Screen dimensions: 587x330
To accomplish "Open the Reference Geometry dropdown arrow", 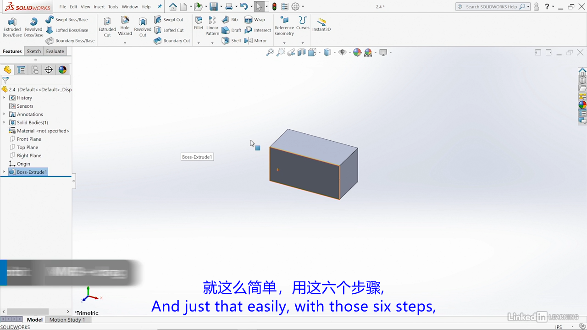I will [284, 43].
